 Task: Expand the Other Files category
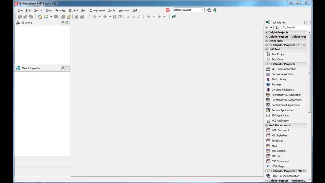(266, 41)
